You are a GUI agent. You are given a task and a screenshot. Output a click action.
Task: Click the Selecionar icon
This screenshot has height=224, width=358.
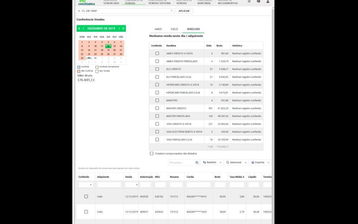point(227,162)
